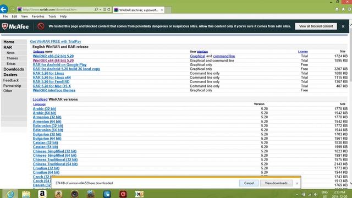Download RAR 5.20 for Mac OS X
Screen dimensions: 352x198
(52, 86)
